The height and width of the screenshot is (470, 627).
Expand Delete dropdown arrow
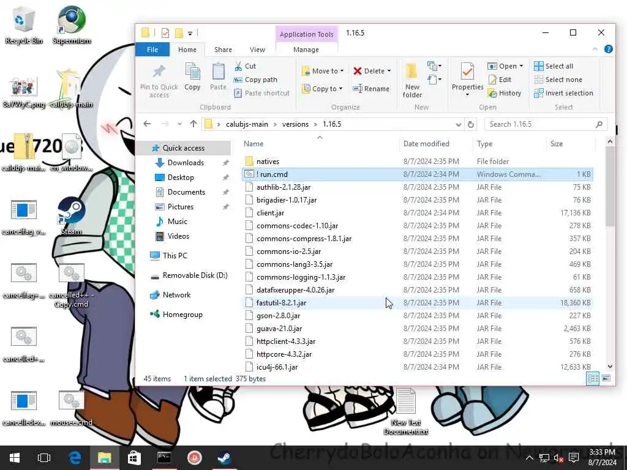(389, 71)
